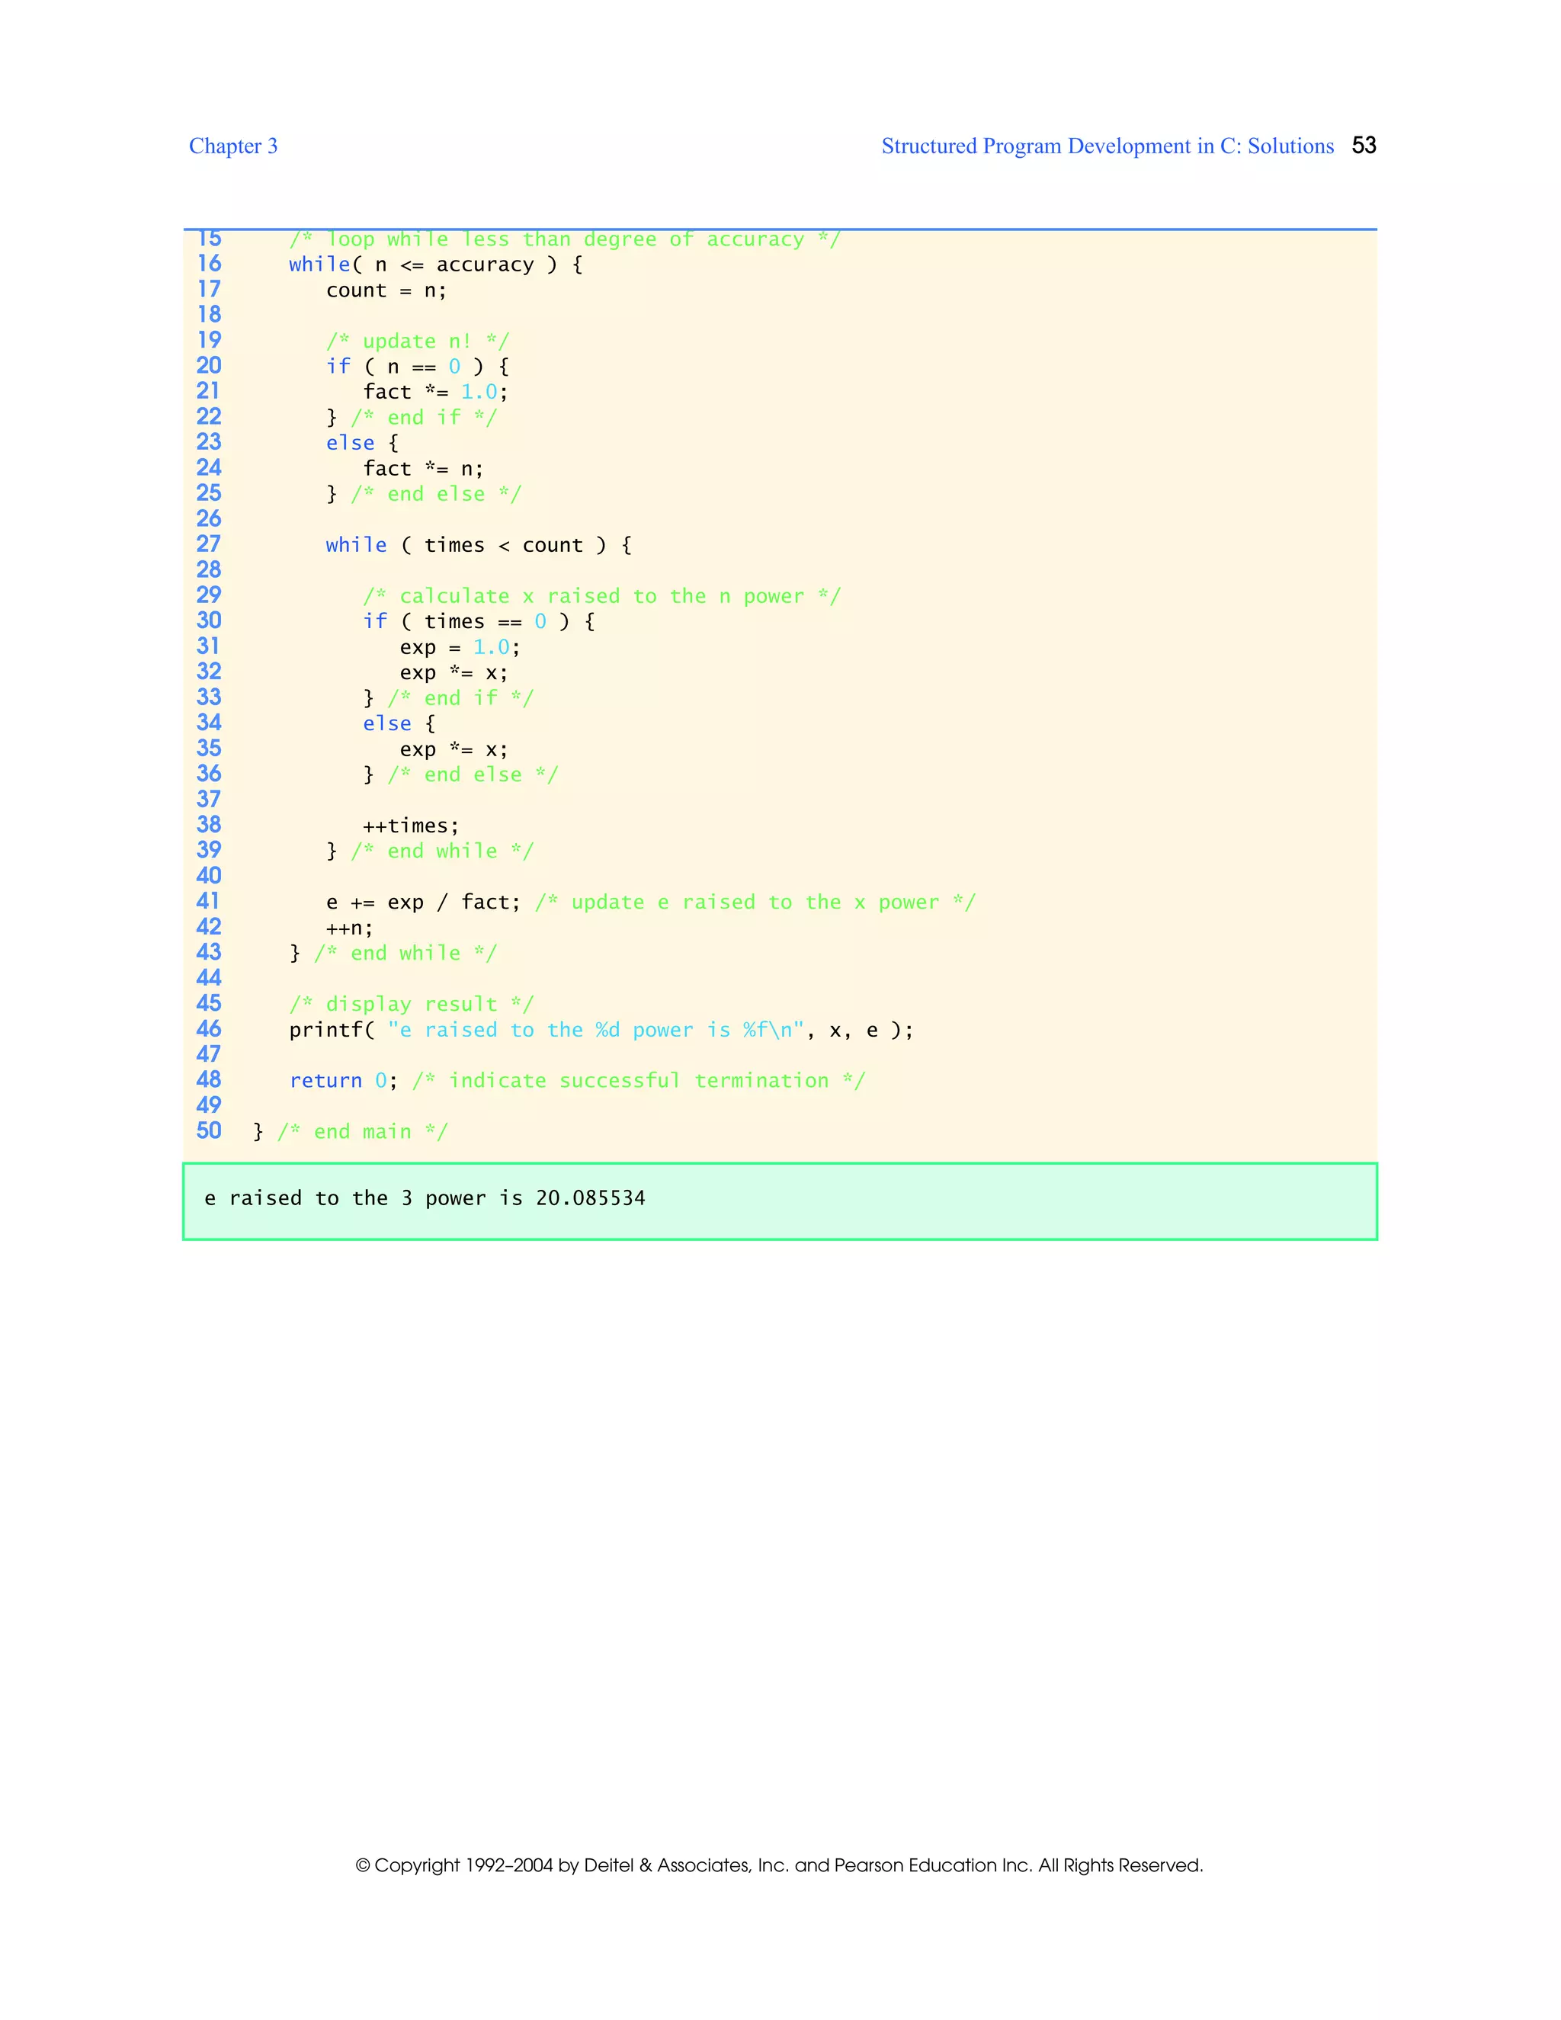Click page number 53 in header
The height and width of the screenshot is (2020, 1561).
pyautogui.click(x=1363, y=145)
